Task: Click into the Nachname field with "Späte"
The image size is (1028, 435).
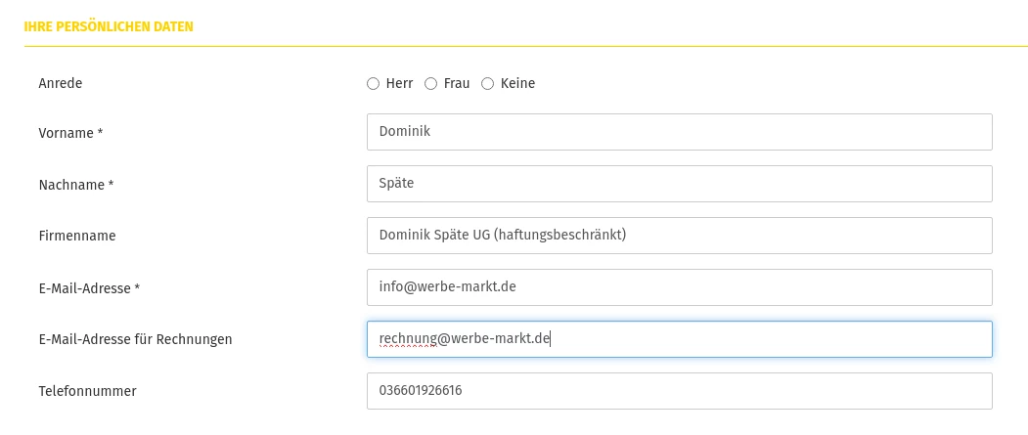Action: pyautogui.click(x=679, y=184)
